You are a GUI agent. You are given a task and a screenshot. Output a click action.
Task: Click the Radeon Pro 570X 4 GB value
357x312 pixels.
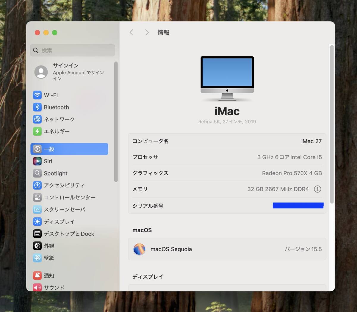click(292, 173)
